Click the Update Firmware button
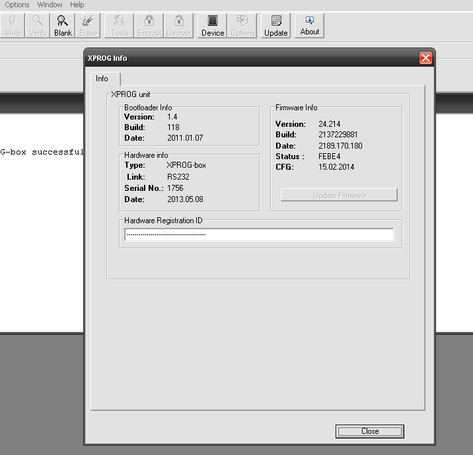 click(x=339, y=195)
